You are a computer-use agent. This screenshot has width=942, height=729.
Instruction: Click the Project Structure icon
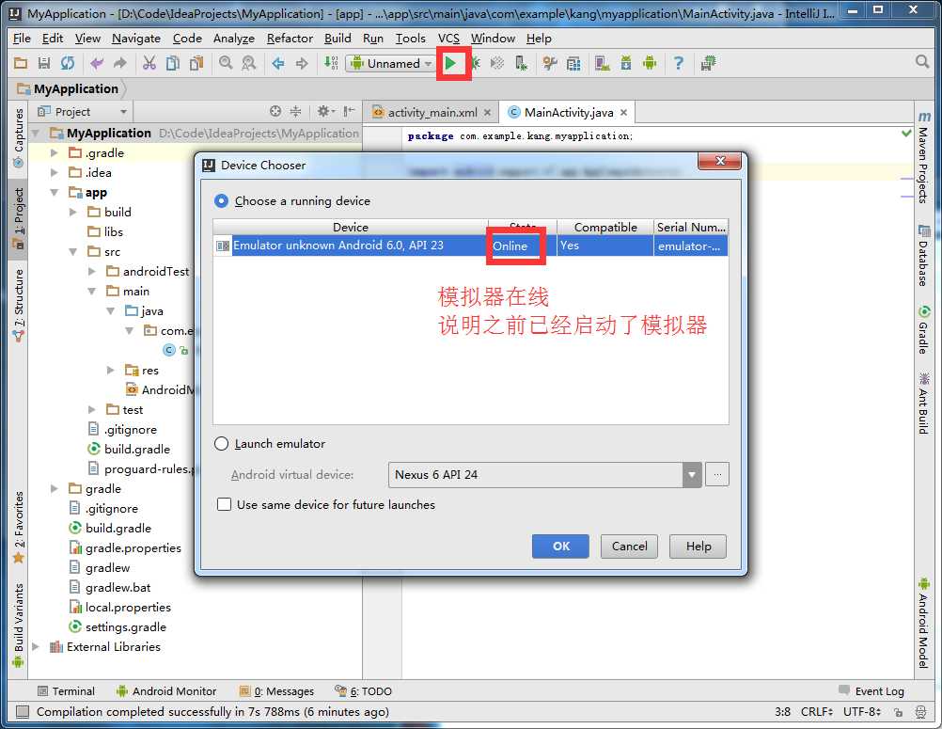coord(573,63)
